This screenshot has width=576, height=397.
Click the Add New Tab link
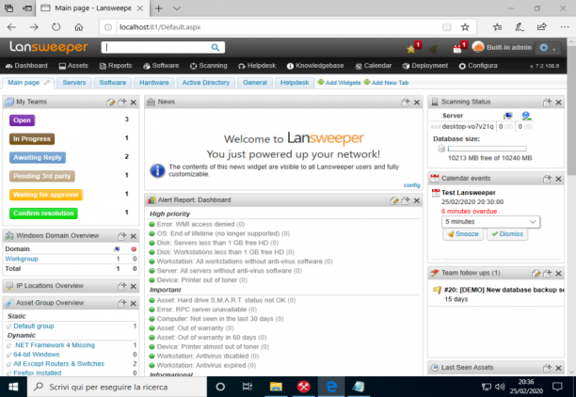[x=387, y=83]
